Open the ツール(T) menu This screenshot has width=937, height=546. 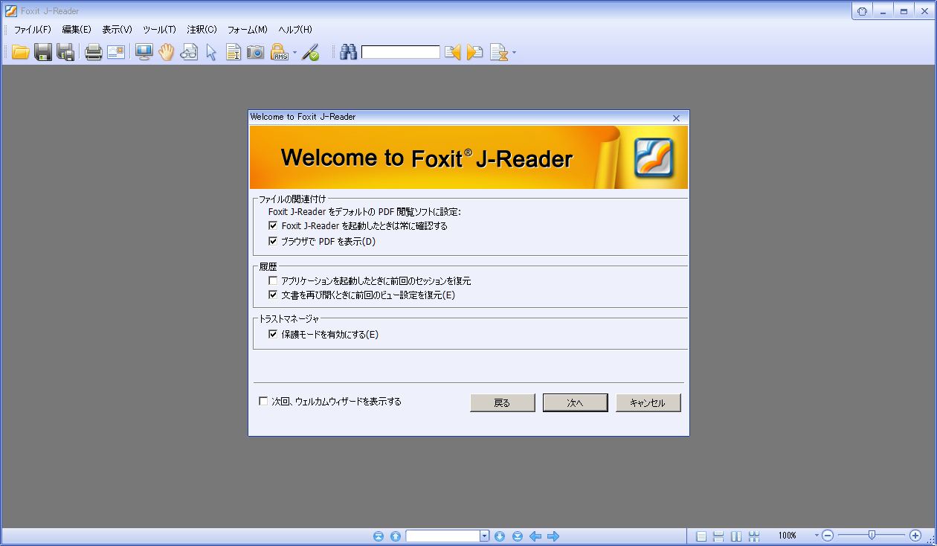[x=159, y=30]
